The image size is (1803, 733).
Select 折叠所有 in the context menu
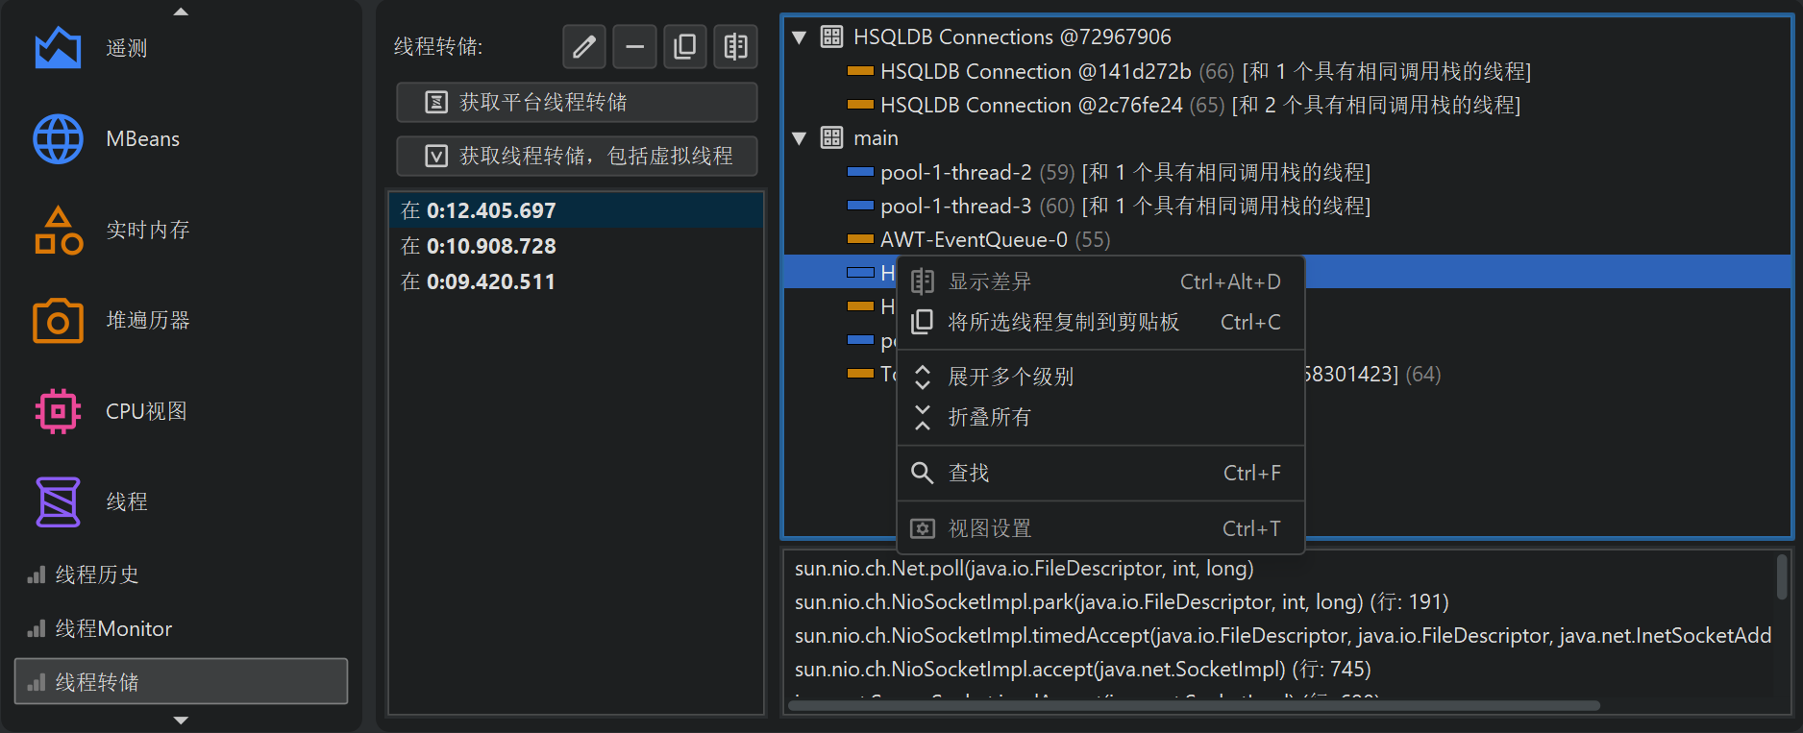[x=990, y=417]
